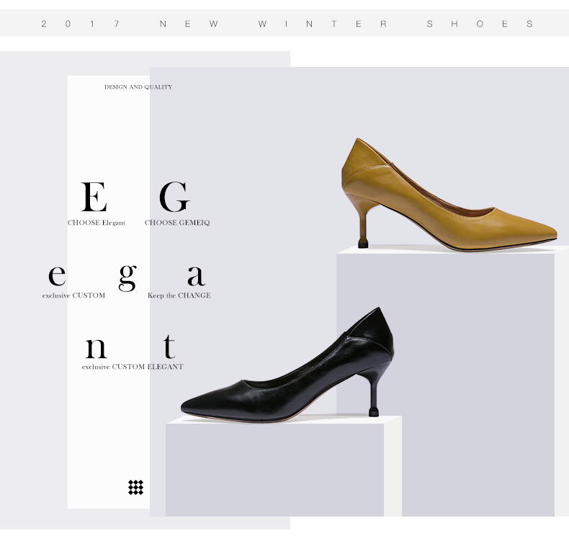Image resolution: width=569 pixels, height=549 pixels.
Task: Click the "SHOES" word in the top banner
Action: pos(480,24)
